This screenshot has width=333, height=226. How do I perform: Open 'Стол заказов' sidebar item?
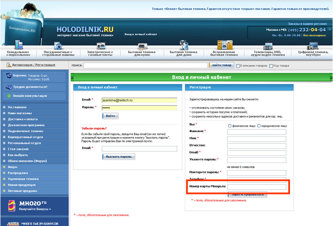point(18,149)
